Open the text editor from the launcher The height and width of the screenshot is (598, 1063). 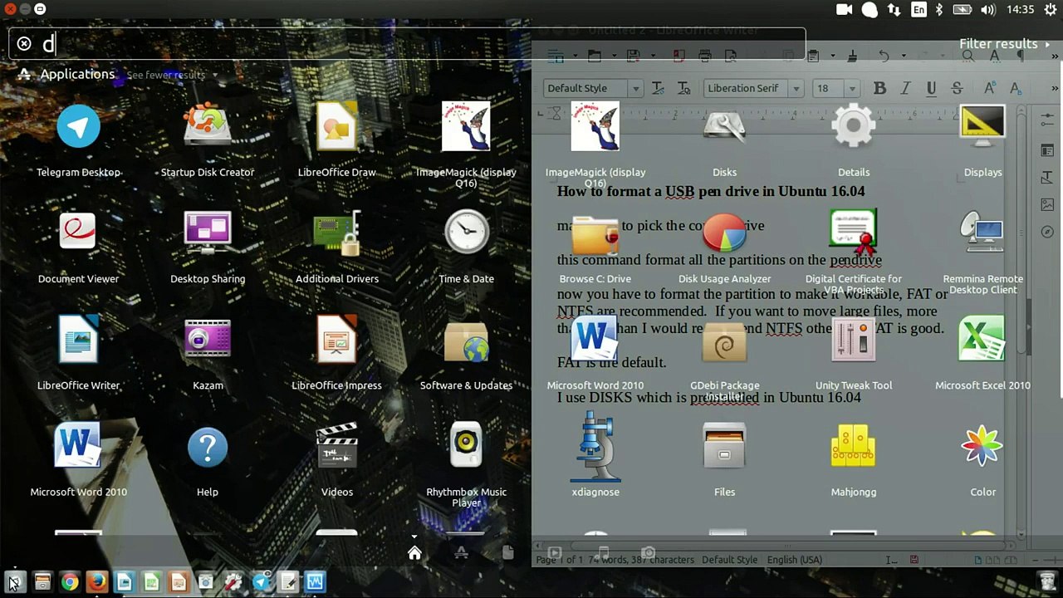(288, 582)
